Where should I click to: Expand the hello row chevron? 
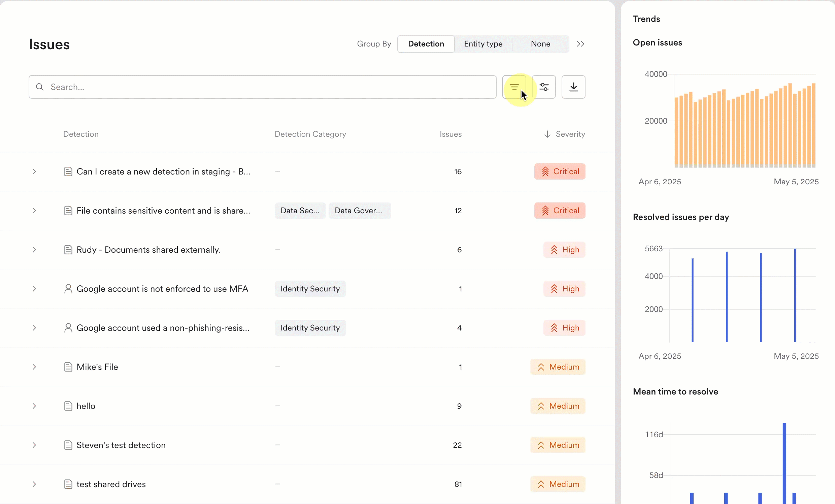pyautogui.click(x=34, y=406)
